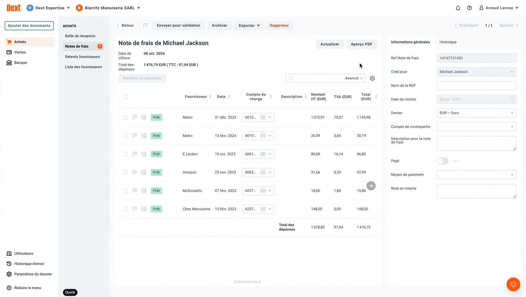
Task: Tick checkbox for McDonald's row
Action: coord(126,191)
